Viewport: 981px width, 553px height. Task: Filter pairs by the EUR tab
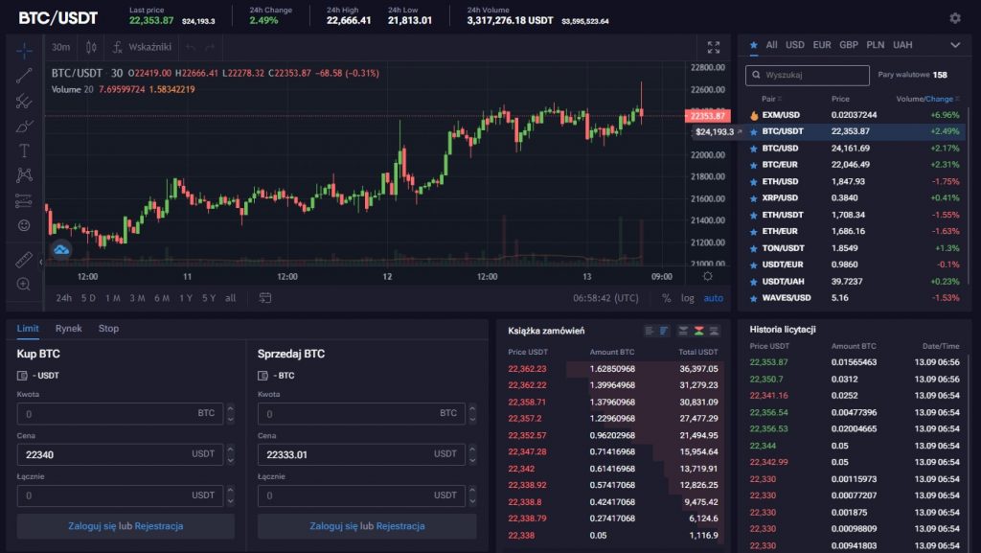click(822, 45)
